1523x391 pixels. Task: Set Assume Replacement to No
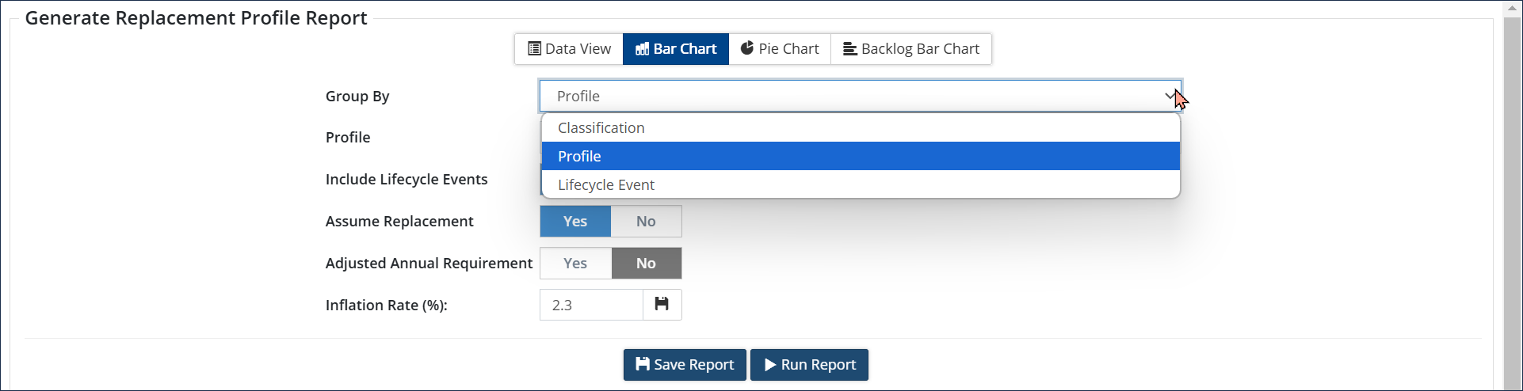pyautogui.click(x=646, y=222)
